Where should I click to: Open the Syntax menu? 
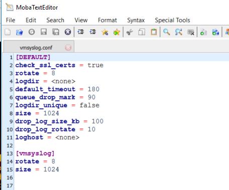(x=136, y=21)
